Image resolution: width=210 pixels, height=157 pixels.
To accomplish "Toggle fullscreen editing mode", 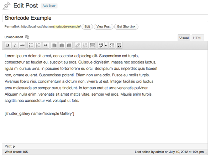I will 112,45.
